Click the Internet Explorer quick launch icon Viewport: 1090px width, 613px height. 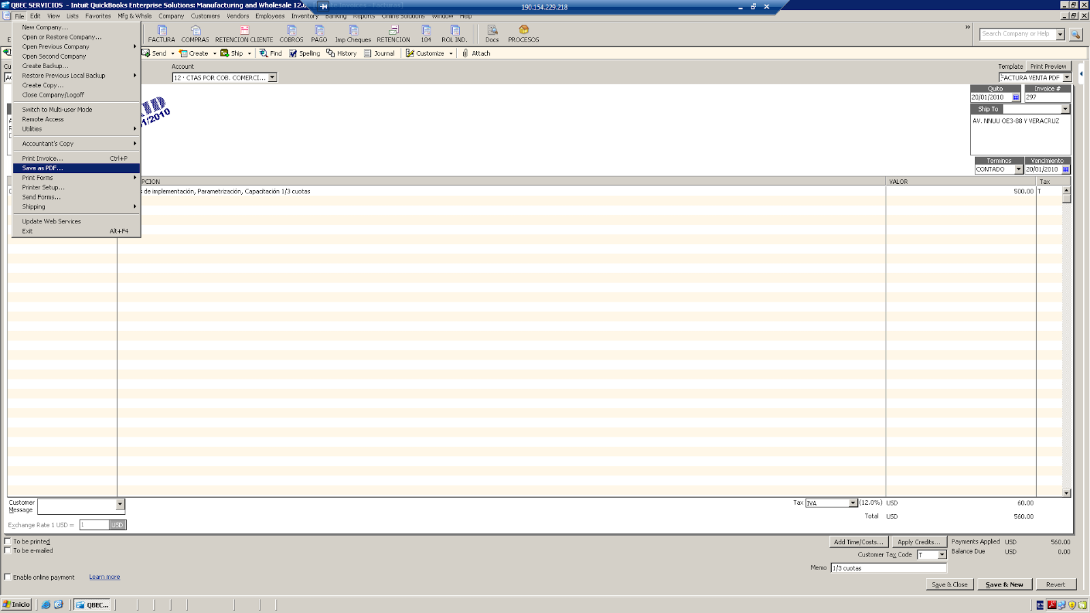[x=46, y=605]
